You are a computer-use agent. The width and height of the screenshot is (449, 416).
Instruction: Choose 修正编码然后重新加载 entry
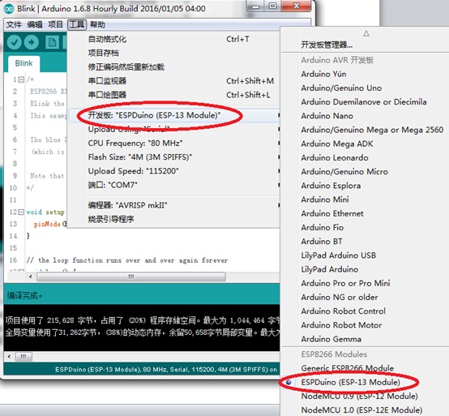coord(173,67)
